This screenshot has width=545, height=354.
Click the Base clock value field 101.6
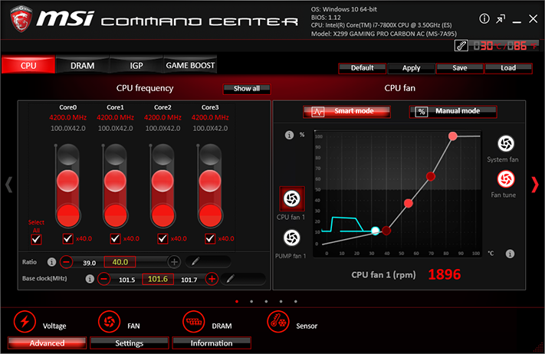coord(158,279)
